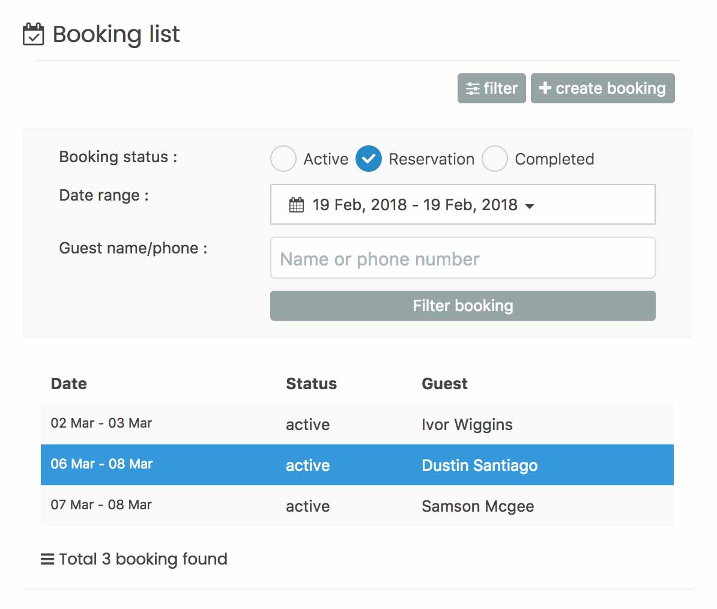Select the Completed booking status radio
The image size is (717, 609).
(x=495, y=159)
